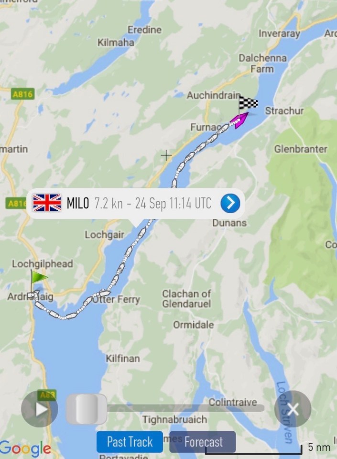Click the crosshair marker on the map
Image resolution: width=337 pixels, height=459 pixels.
(x=166, y=155)
